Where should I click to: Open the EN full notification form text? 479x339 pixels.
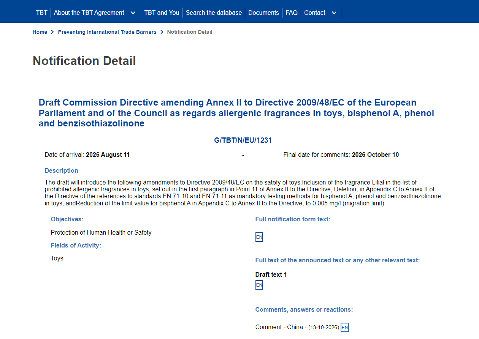click(259, 237)
